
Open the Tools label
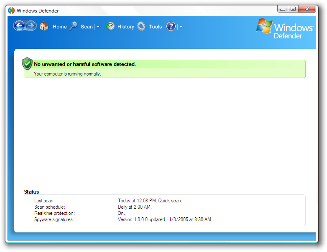tap(155, 27)
